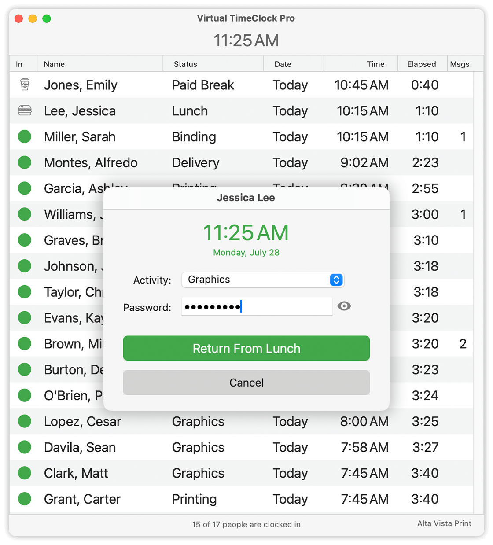The image size is (493, 545).
Task: Select the Jones, Emily name
Action: click(81, 85)
